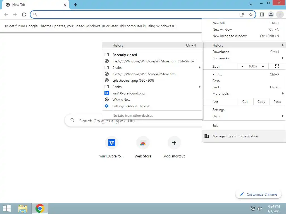Expand 2 tabs group above win1.0voreifound.png

pos(152,87)
